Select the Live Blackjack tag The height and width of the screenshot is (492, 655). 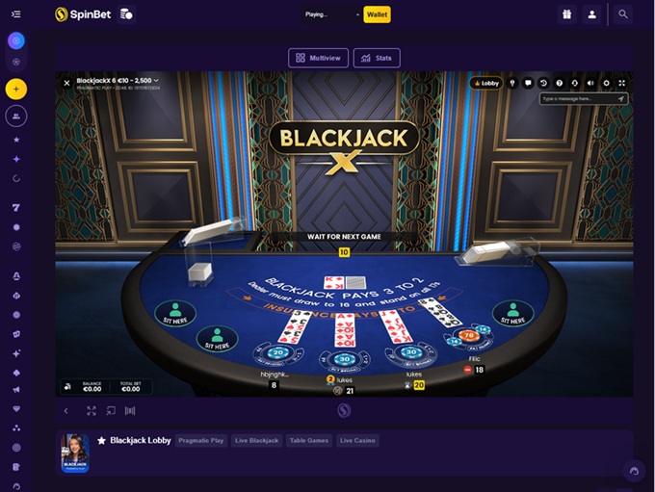(x=256, y=441)
